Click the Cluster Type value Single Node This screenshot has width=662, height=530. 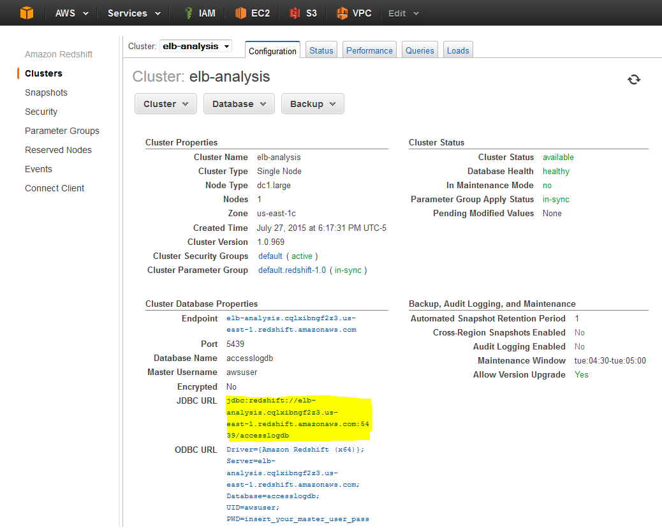(x=279, y=171)
